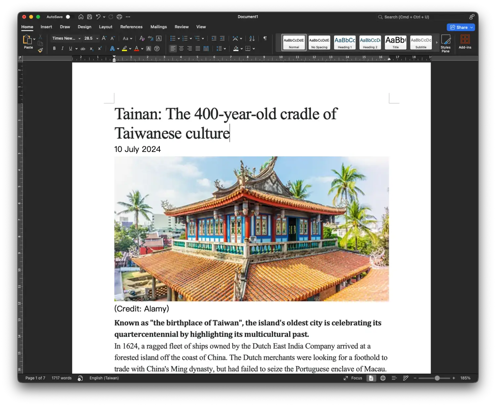Click the 185% zoom level
The image size is (496, 406).
click(465, 378)
